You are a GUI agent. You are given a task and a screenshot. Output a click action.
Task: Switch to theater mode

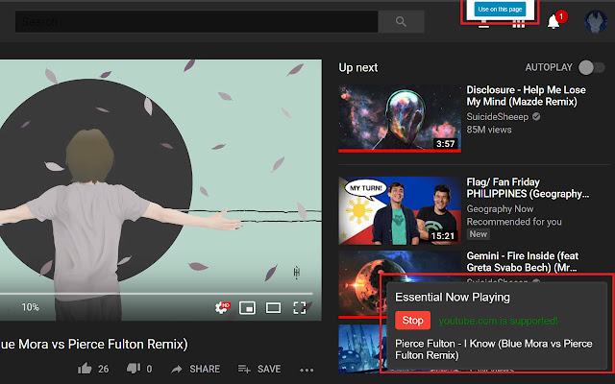273,308
